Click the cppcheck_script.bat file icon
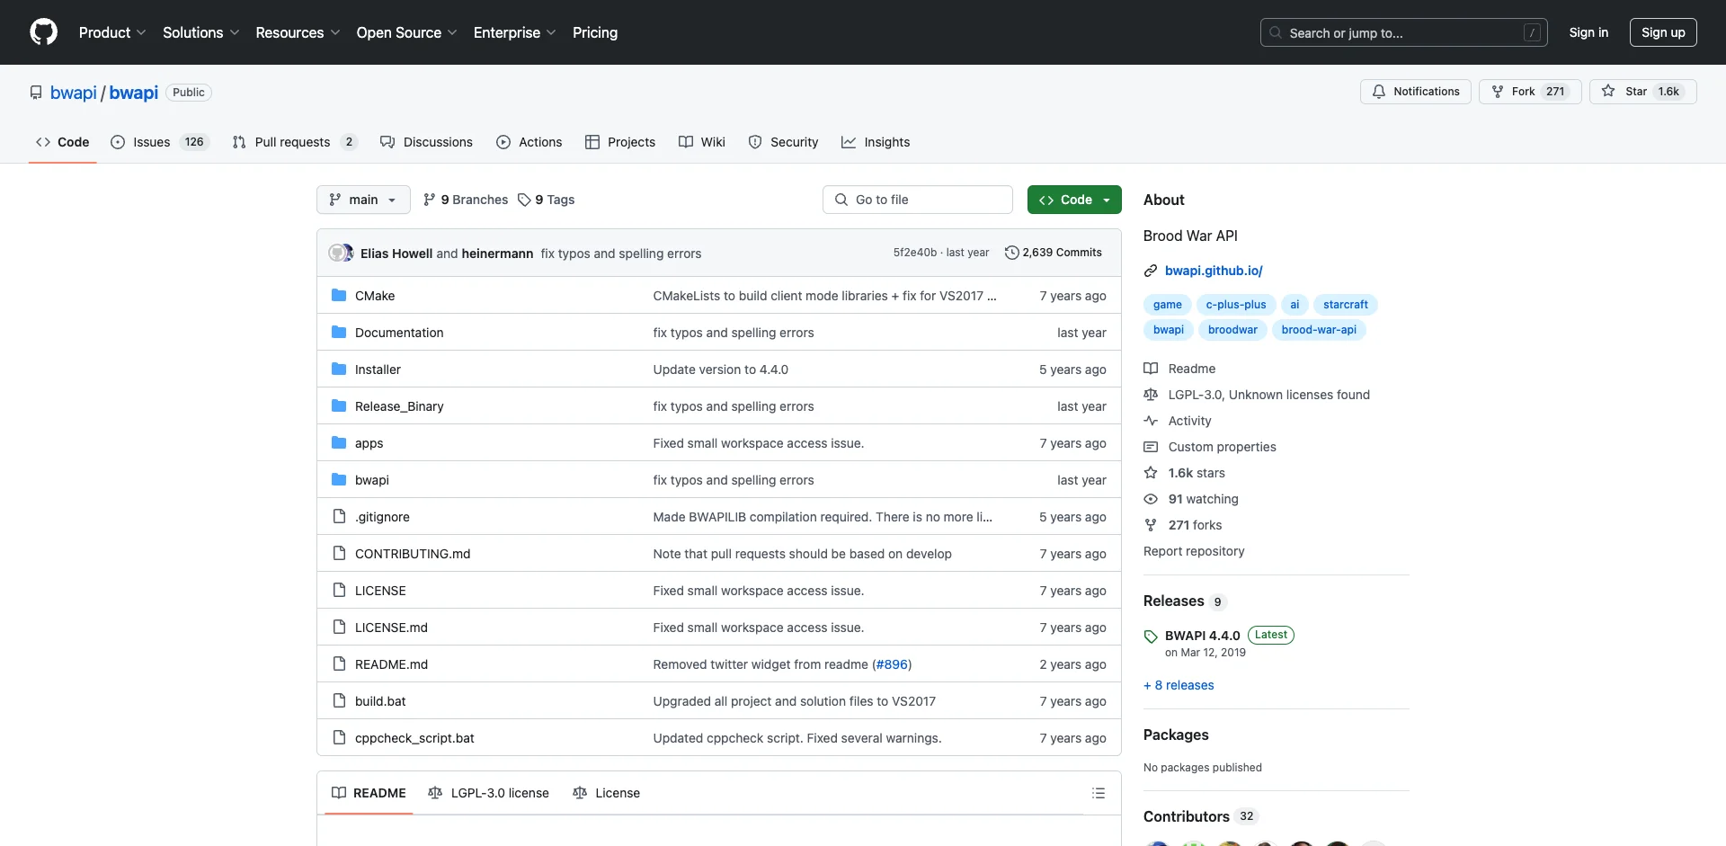 (x=339, y=738)
